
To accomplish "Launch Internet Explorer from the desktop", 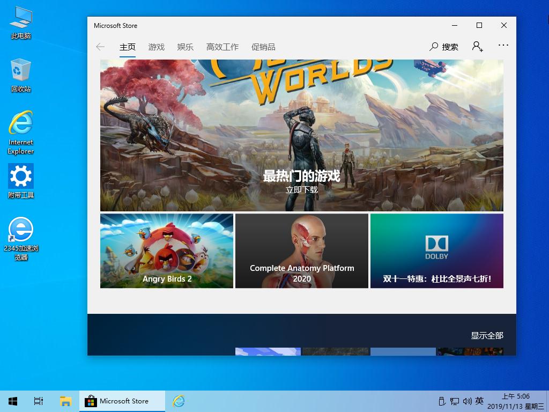I will click(21, 133).
